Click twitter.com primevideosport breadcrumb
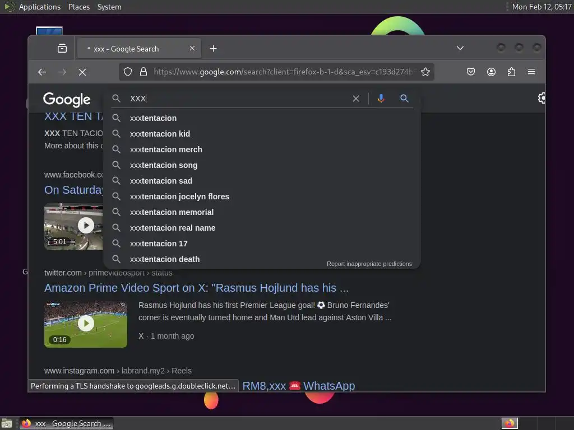Image resolution: width=574 pixels, height=430 pixels. pyautogui.click(x=108, y=273)
